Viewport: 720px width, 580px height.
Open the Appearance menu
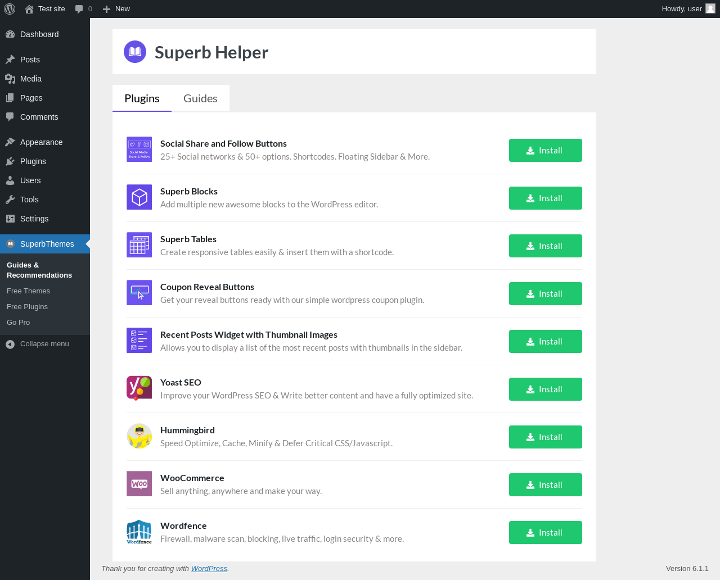(x=45, y=142)
